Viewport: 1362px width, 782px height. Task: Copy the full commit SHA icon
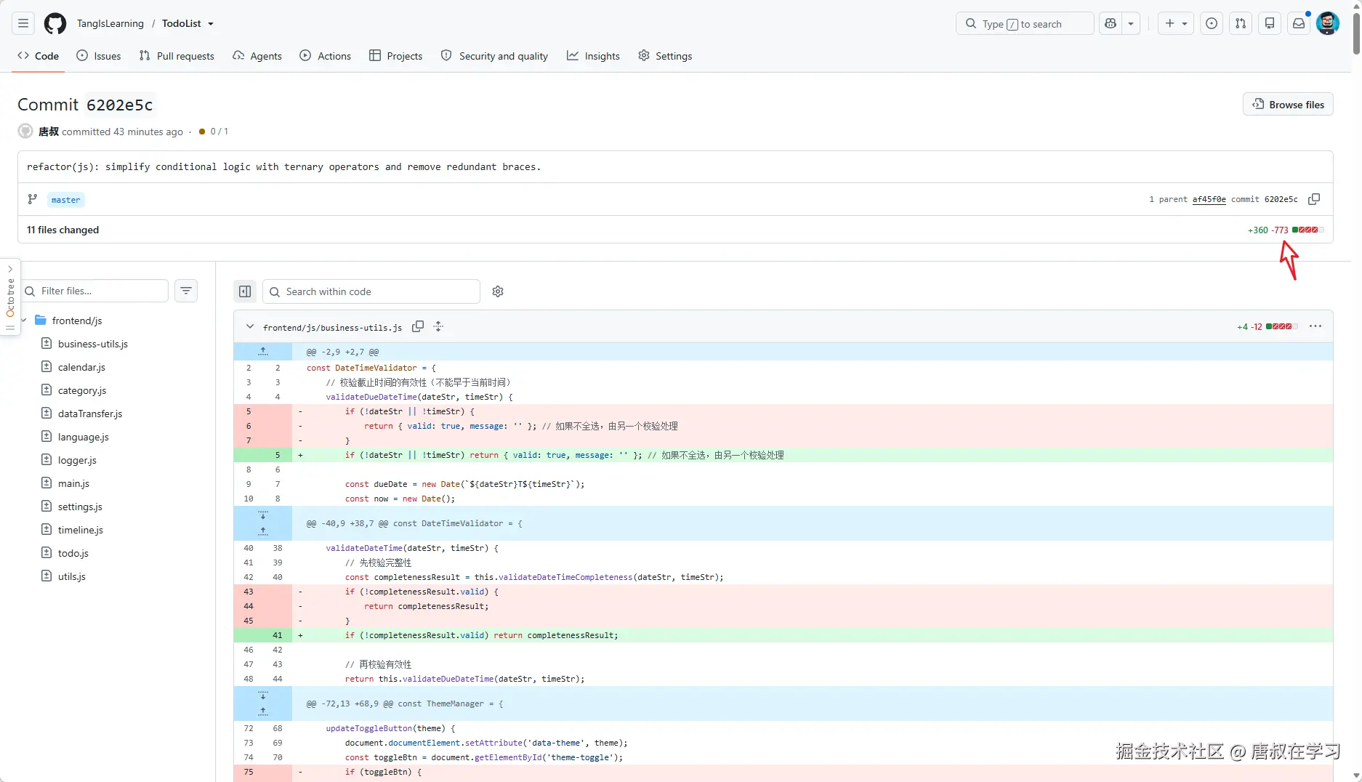[x=1314, y=199]
